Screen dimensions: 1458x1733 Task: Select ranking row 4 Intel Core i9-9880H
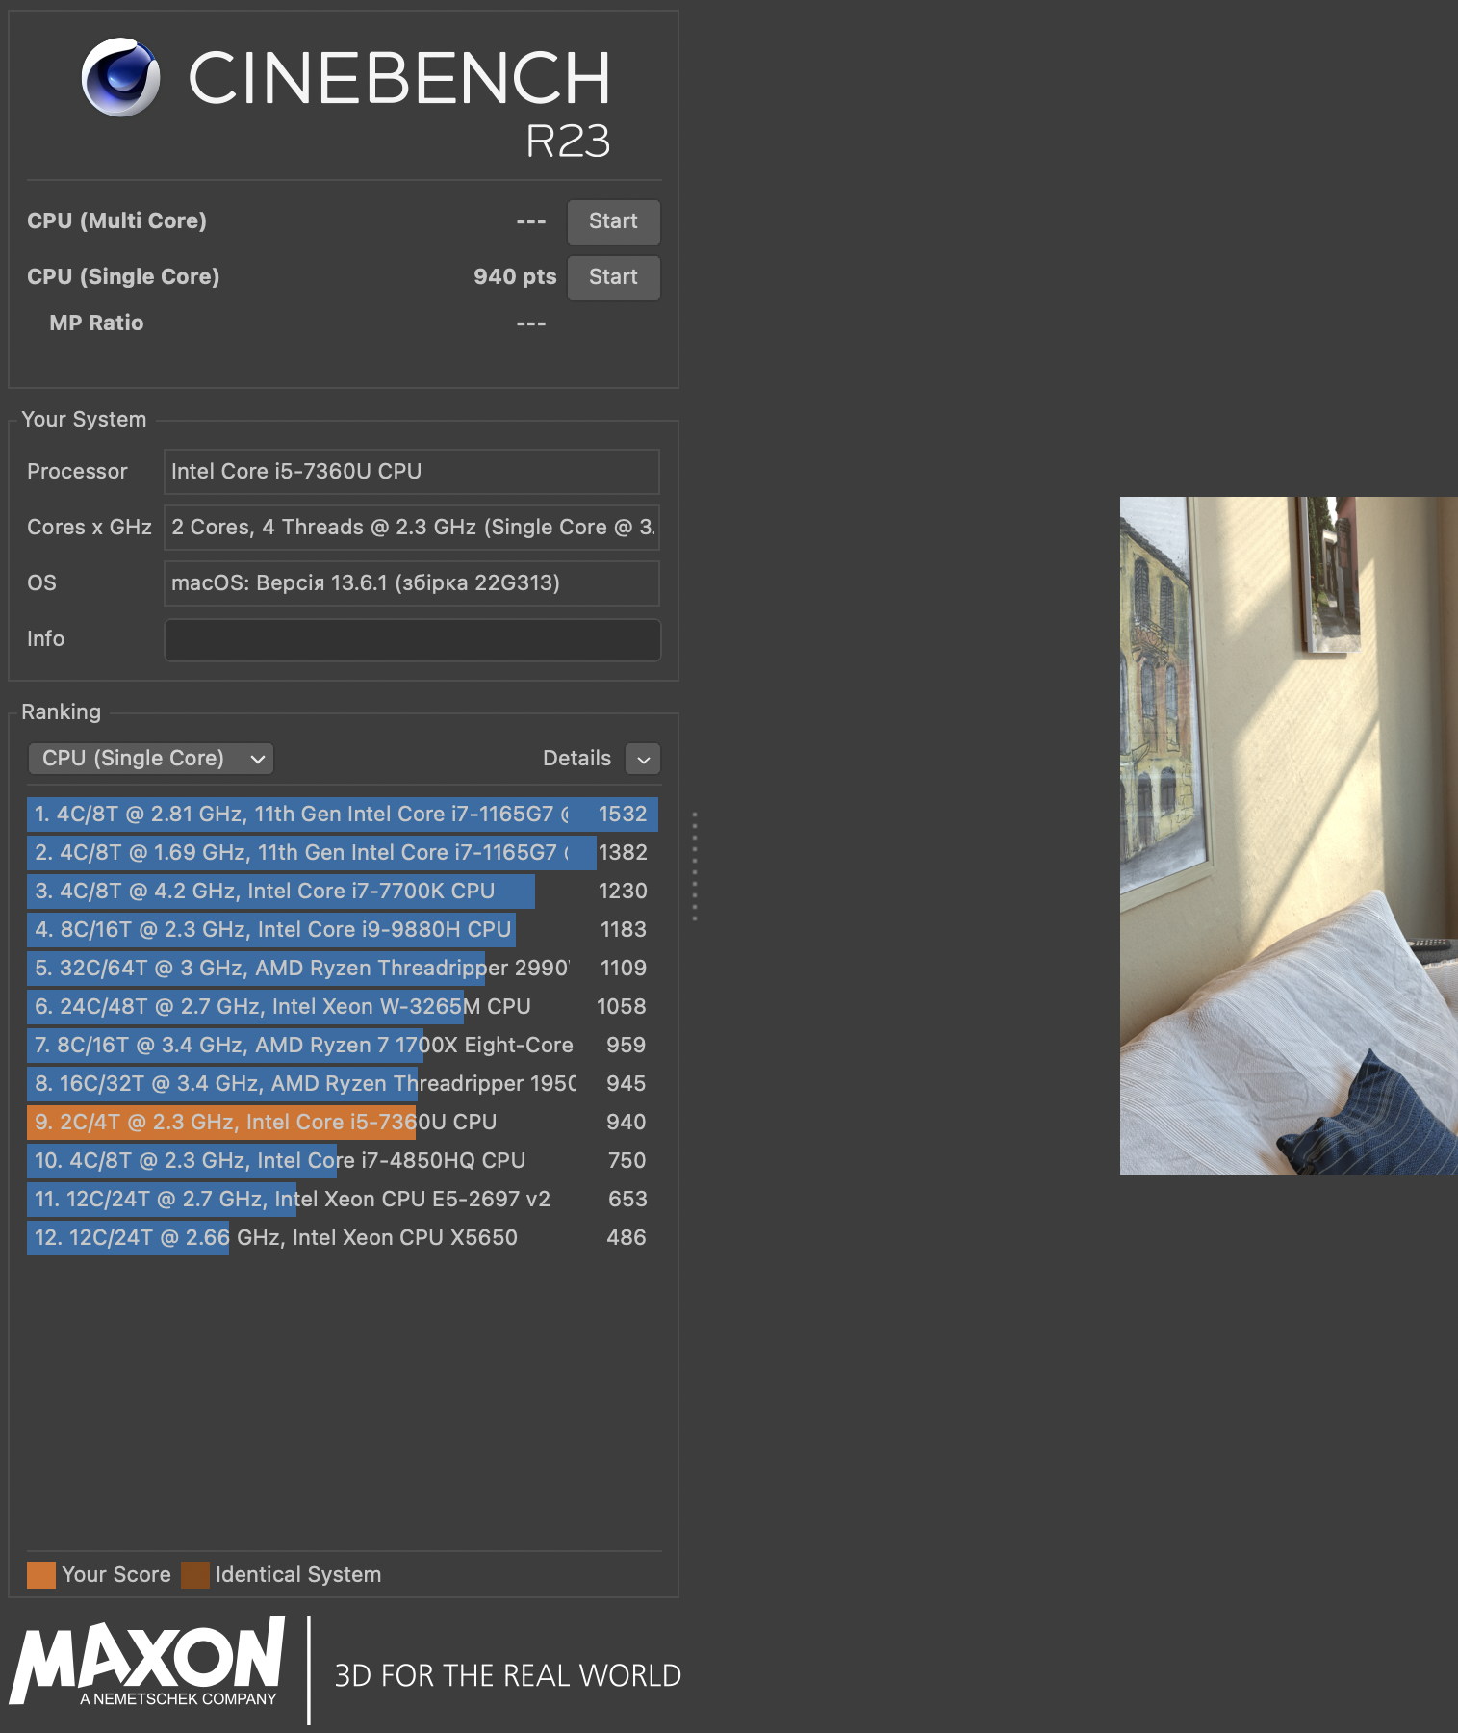pos(343,930)
